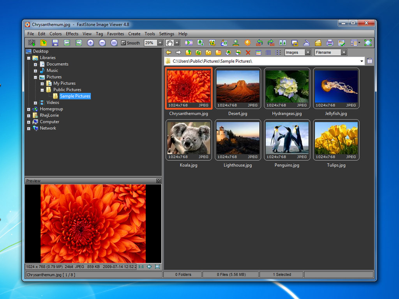Add current folder to favorites star icon
The height and width of the screenshot is (299, 399).
click(208, 53)
